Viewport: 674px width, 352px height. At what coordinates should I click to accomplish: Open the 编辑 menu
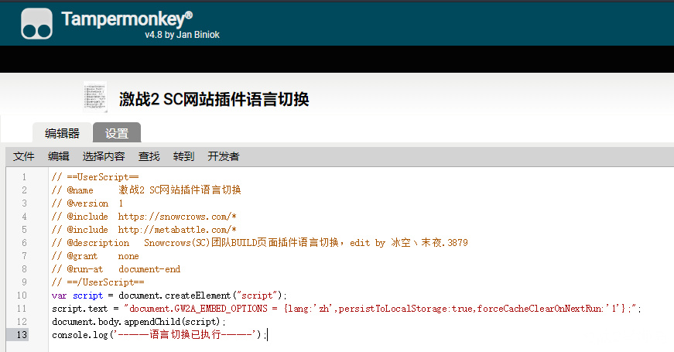[59, 156]
